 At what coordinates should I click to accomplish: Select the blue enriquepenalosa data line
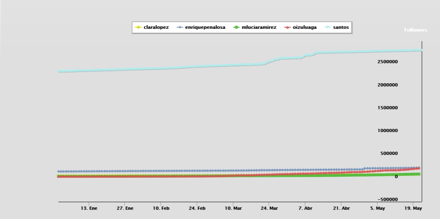pyautogui.click(x=161, y=171)
